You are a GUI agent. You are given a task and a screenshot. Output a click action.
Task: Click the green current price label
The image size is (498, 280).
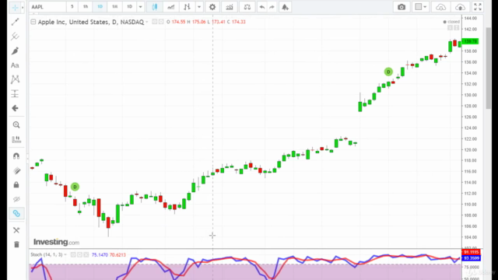pyautogui.click(x=470, y=41)
